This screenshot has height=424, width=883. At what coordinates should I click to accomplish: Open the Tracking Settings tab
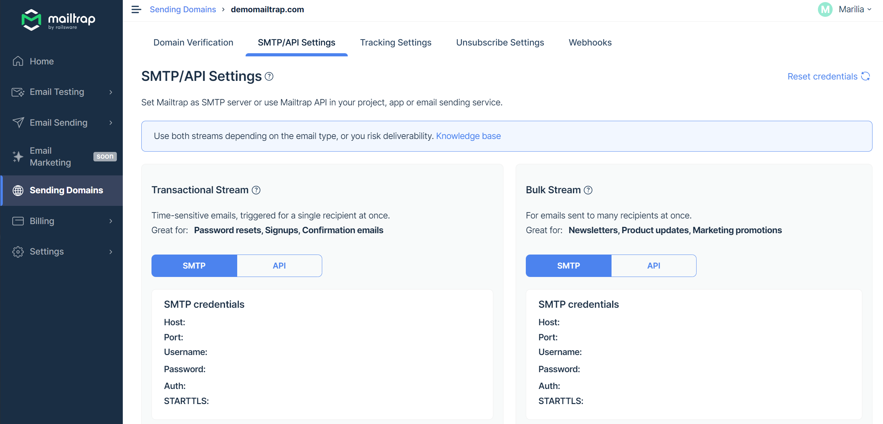(x=396, y=42)
